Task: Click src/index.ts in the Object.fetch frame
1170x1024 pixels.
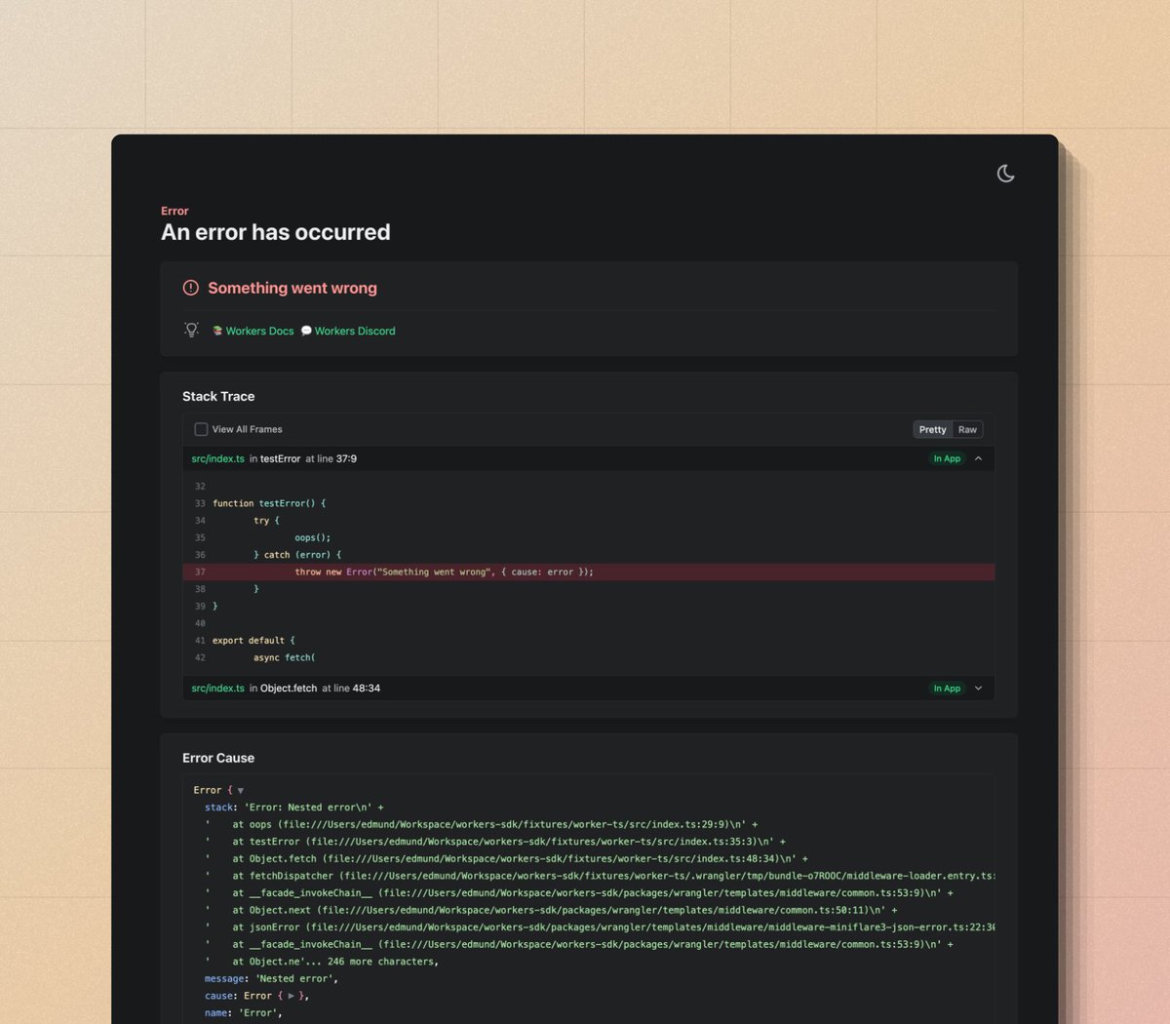Action: coord(217,688)
